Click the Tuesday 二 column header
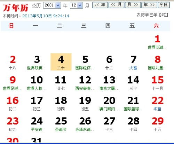 (60, 26)
